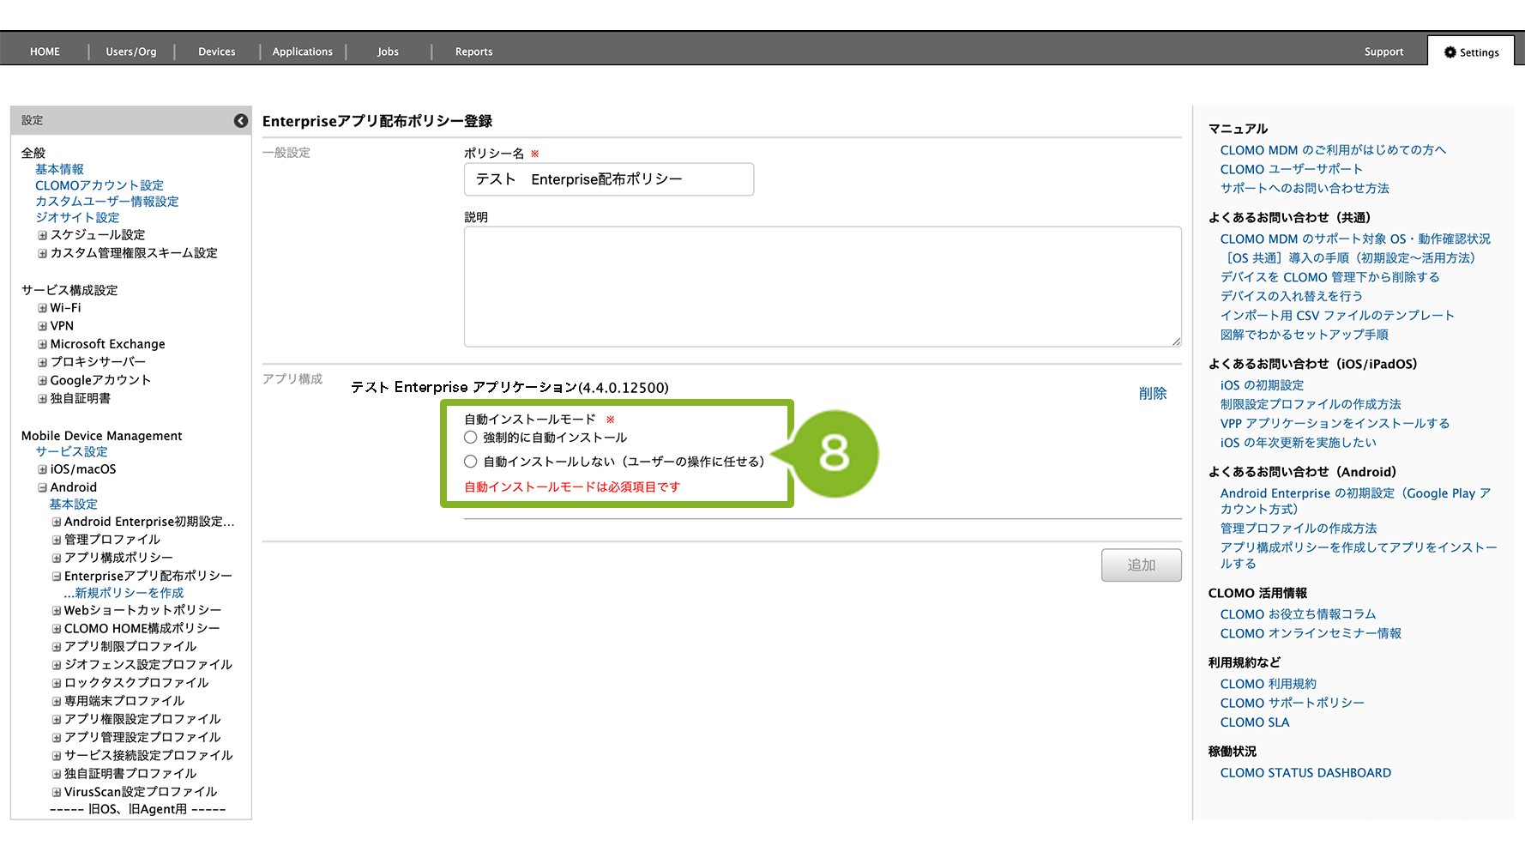Click the ポリシー名 text field
Screen dimensions: 1525x858
pyautogui.click(x=608, y=179)
